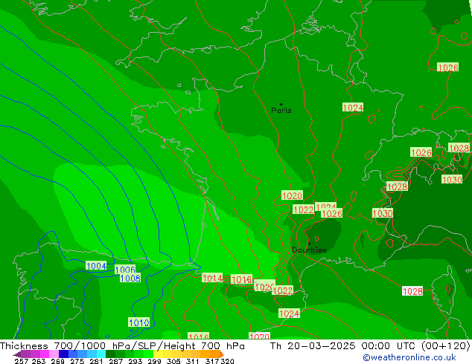Pick the dark blue legend swatch
This screenshot has width=472, height=364.
tap(63, 354)
